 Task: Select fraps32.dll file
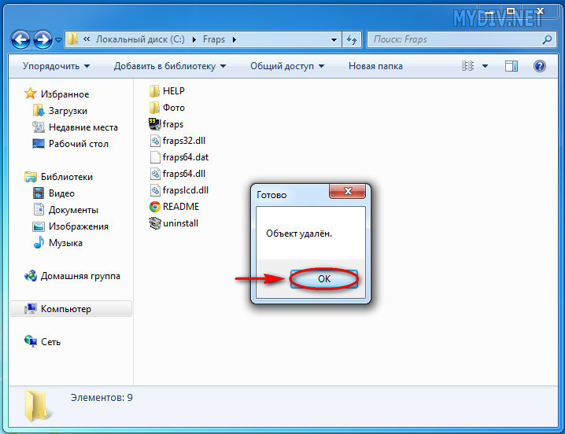[x=177, y=141]
